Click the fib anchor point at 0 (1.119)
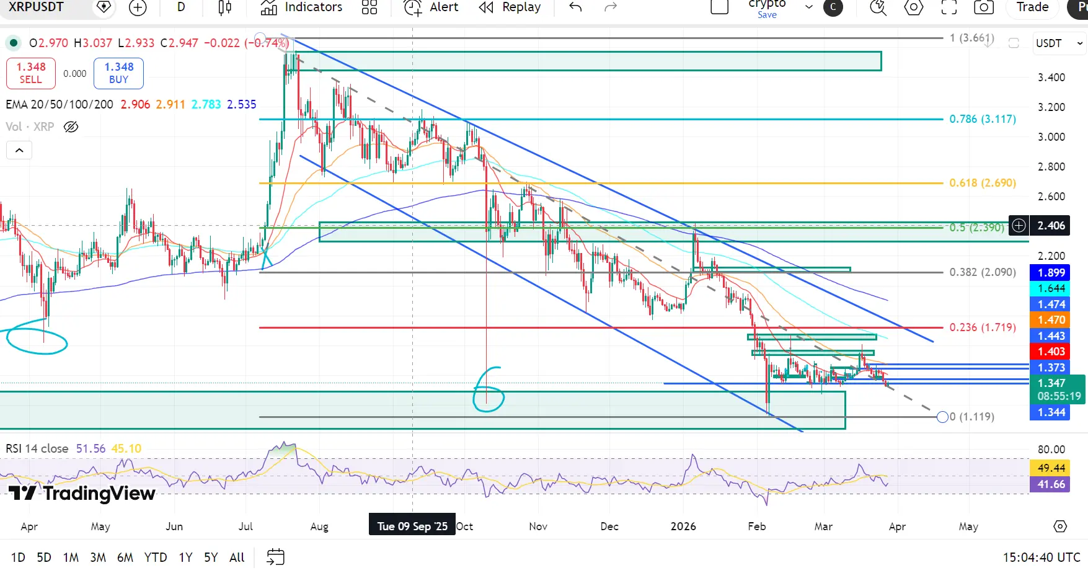The height and width of the screenshot is (573, 1088). coord(942,417)
